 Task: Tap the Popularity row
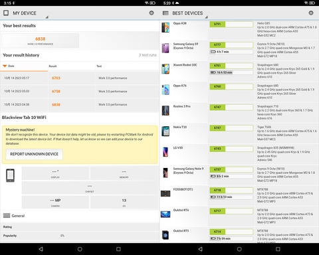[x=80, y=236]
